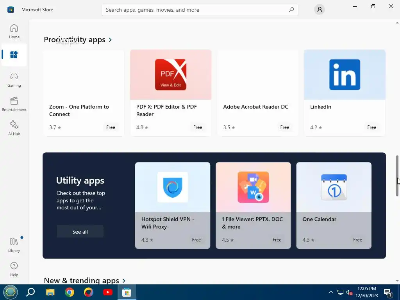The width and height of the screenshot is (400, 300).
Task: Click the scrollbar down arrow
Action: (397, 281)
